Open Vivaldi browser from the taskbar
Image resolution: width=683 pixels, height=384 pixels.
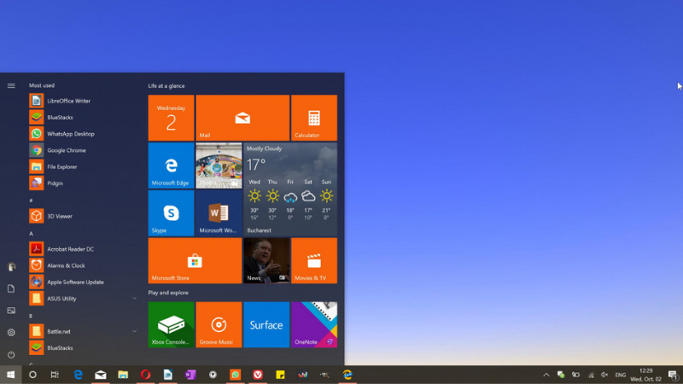pos(258,375)
